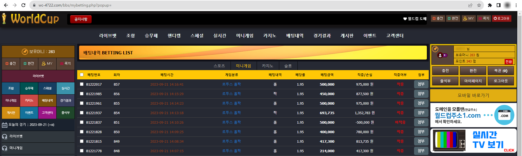Image resolution: width=522 pixels, height=156 pixels.
Task: Click the 로투스 홀짝 link for bet 81221985
Action: pyautogui.click(x=232, y=94)
